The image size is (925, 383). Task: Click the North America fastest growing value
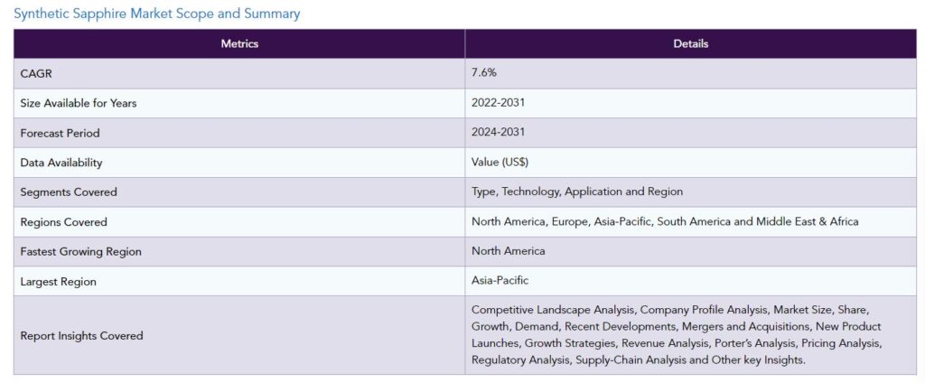[x=508, y=251]
